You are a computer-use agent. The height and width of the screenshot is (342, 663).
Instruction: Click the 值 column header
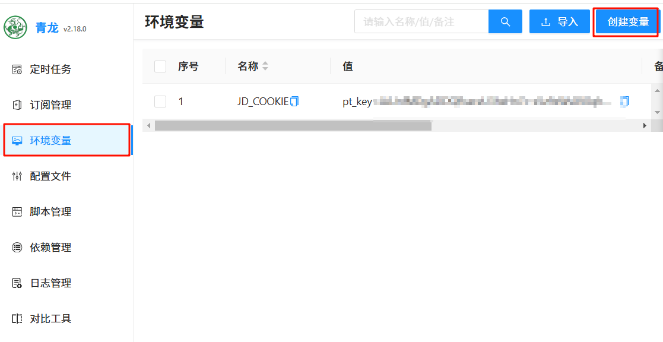point(348,66)
